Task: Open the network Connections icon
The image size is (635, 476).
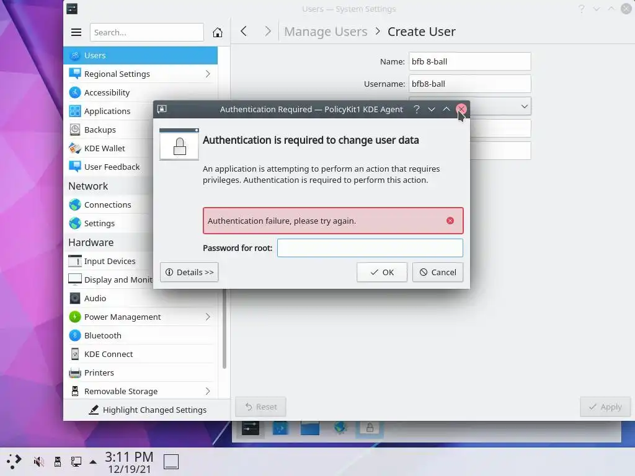Action: 75,205
